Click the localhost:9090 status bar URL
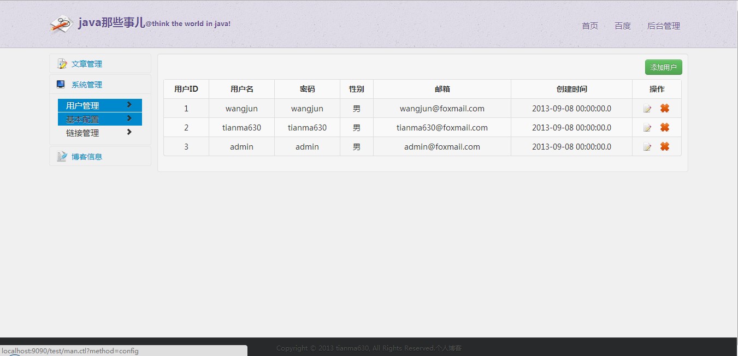This screenshot has width=738, height=356. [70, 351]
